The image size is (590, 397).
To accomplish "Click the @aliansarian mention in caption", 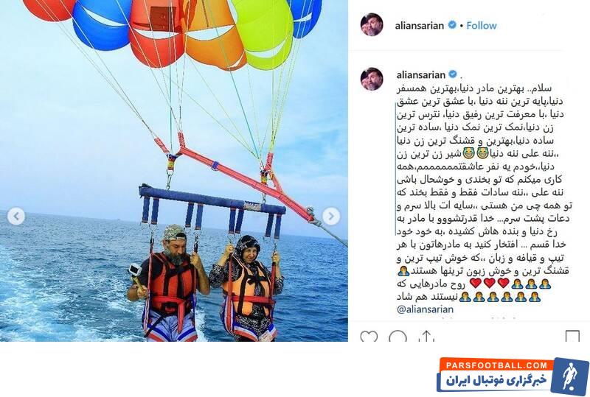I will pos(425,309).
